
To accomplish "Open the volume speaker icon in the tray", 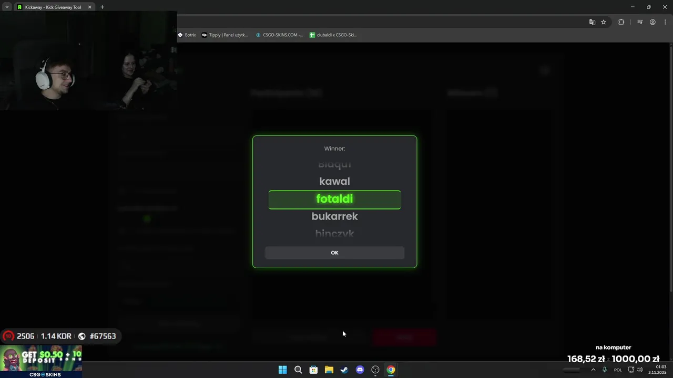I will point(640,370).
